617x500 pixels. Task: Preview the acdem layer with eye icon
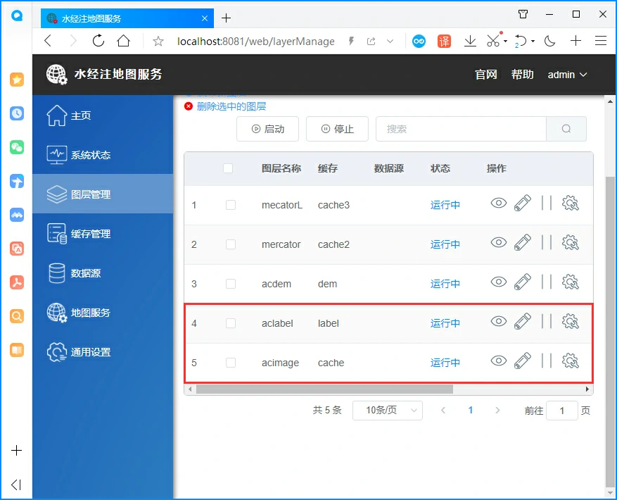click(x=499, y=282)
